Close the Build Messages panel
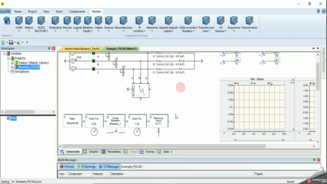327x184 pixels. coord(319,160)
